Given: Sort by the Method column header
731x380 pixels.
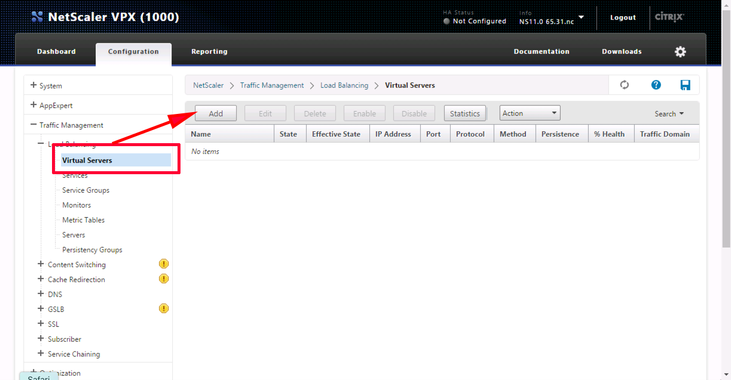Looking at the screenshot, I should 515,134.
